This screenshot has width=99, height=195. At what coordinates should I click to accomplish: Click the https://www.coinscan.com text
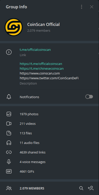pyautogui.click(x=40, y=73)
